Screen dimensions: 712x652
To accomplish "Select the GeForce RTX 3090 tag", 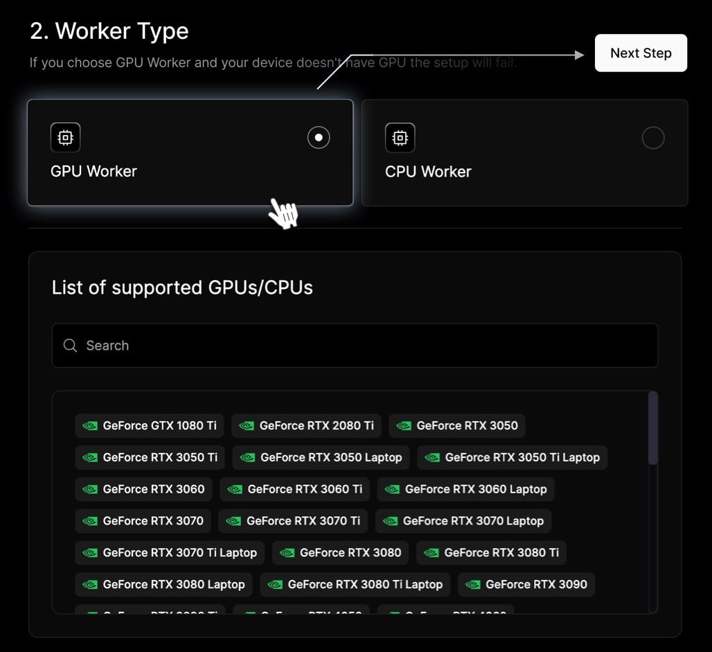I will tap(526, 585).
